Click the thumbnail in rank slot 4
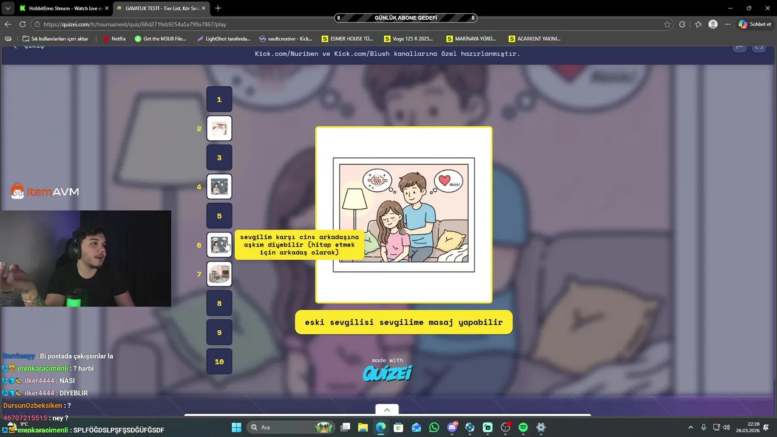The width and height of the screenshot is (777, 437). (219, 186)
